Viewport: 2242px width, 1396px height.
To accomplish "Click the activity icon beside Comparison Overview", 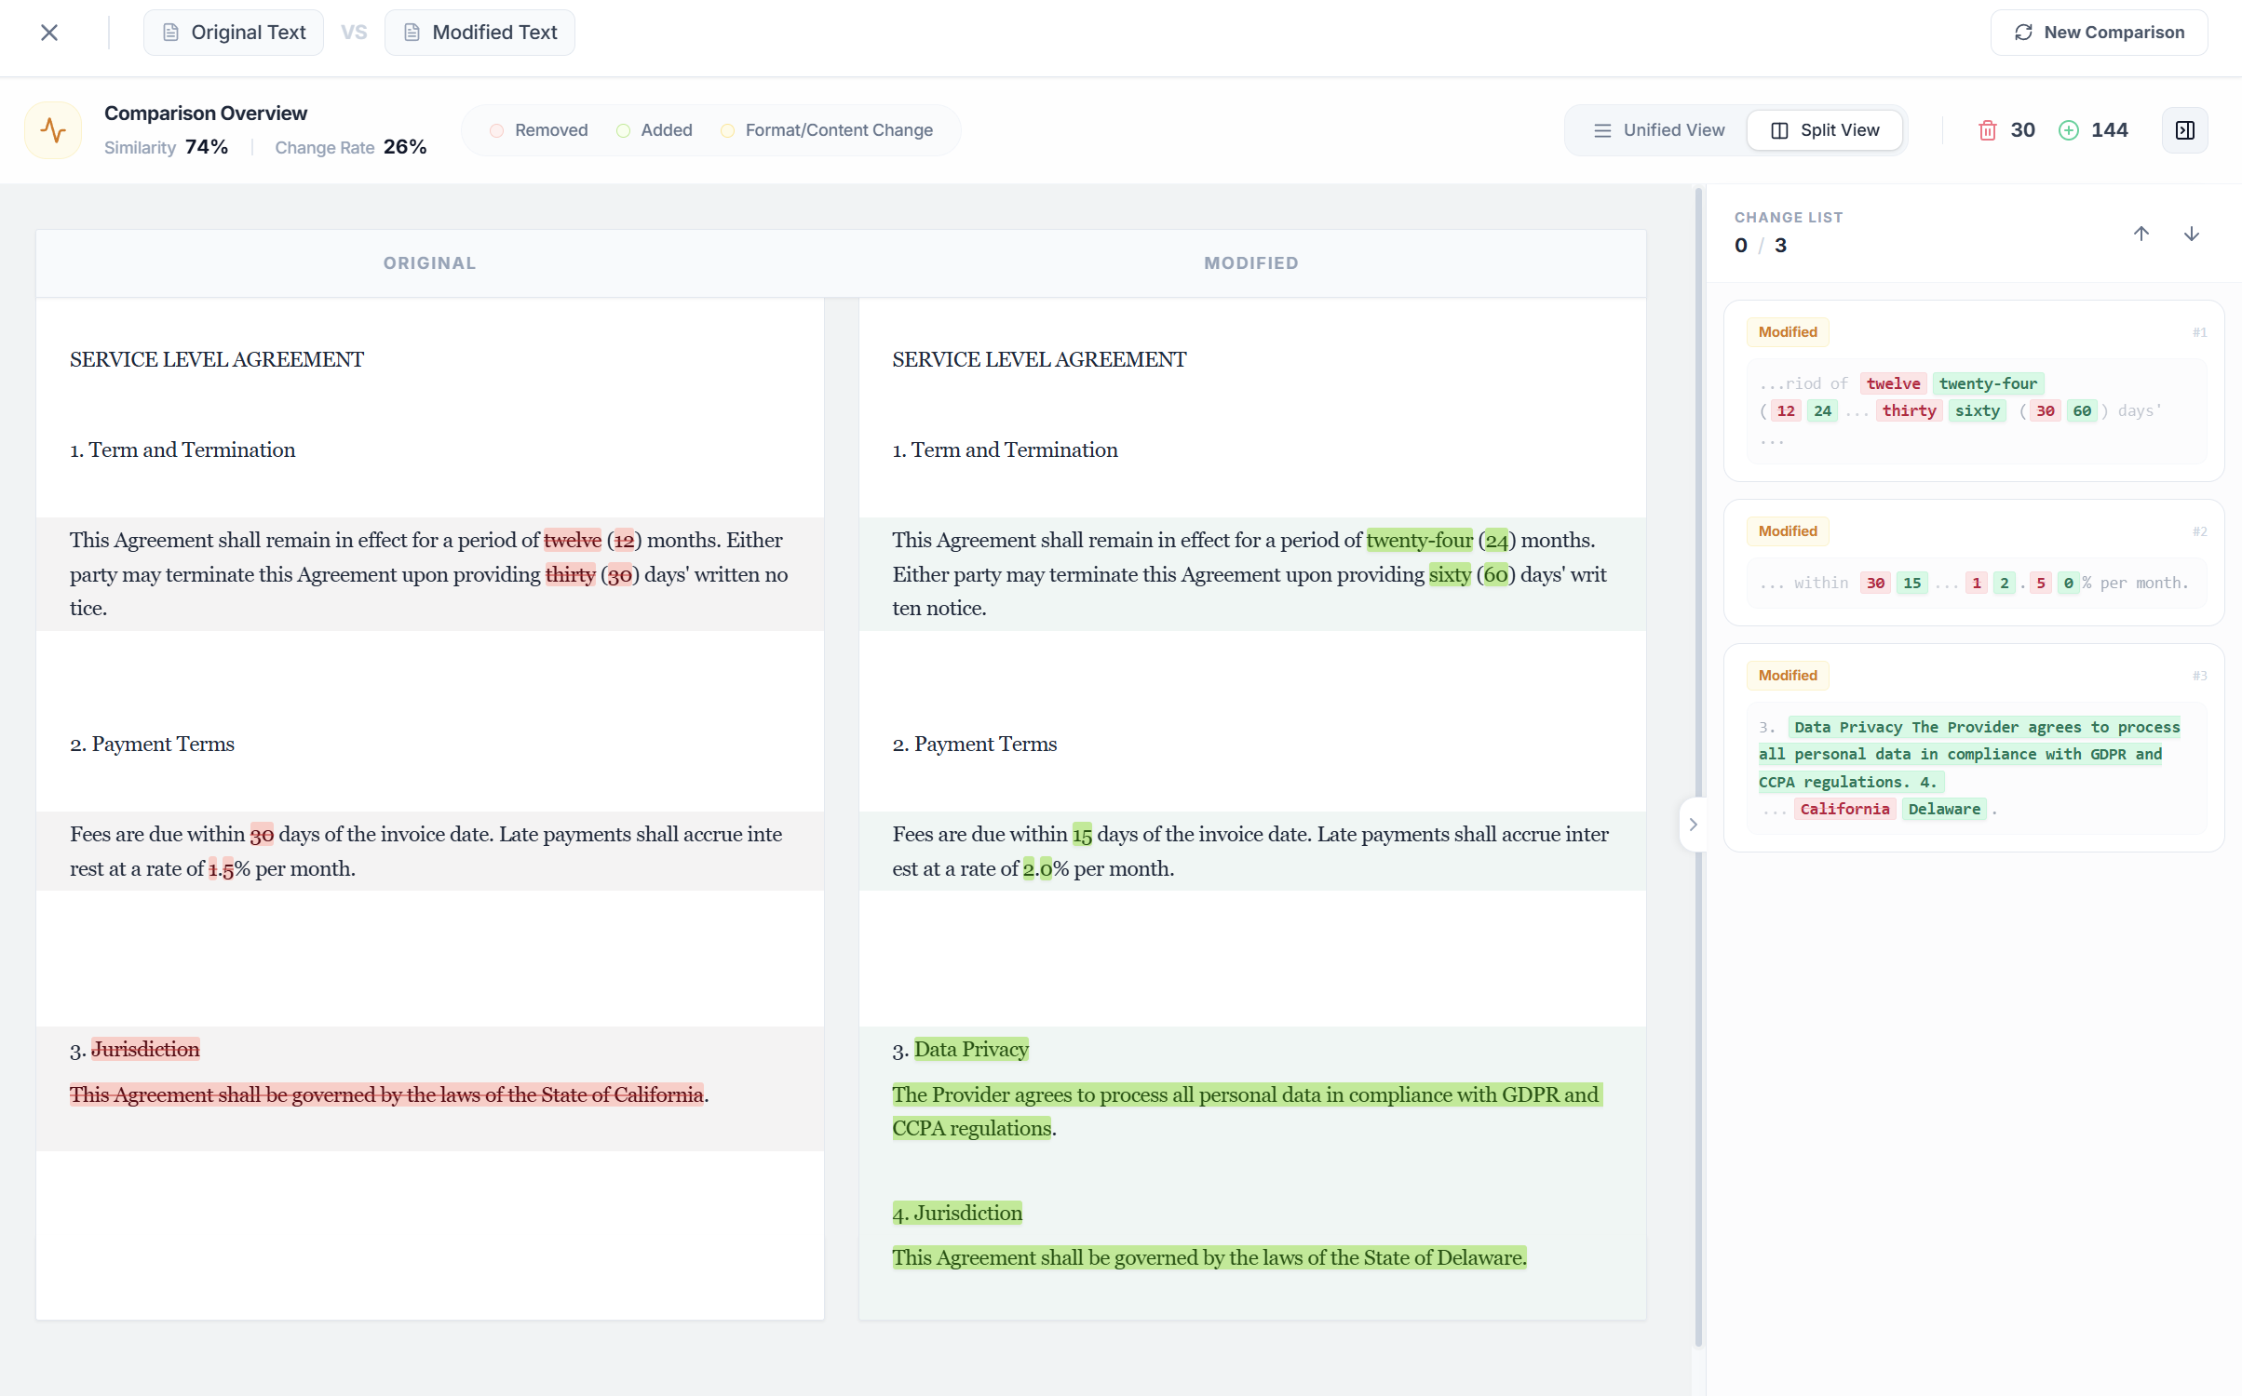I will pos(52,129).
